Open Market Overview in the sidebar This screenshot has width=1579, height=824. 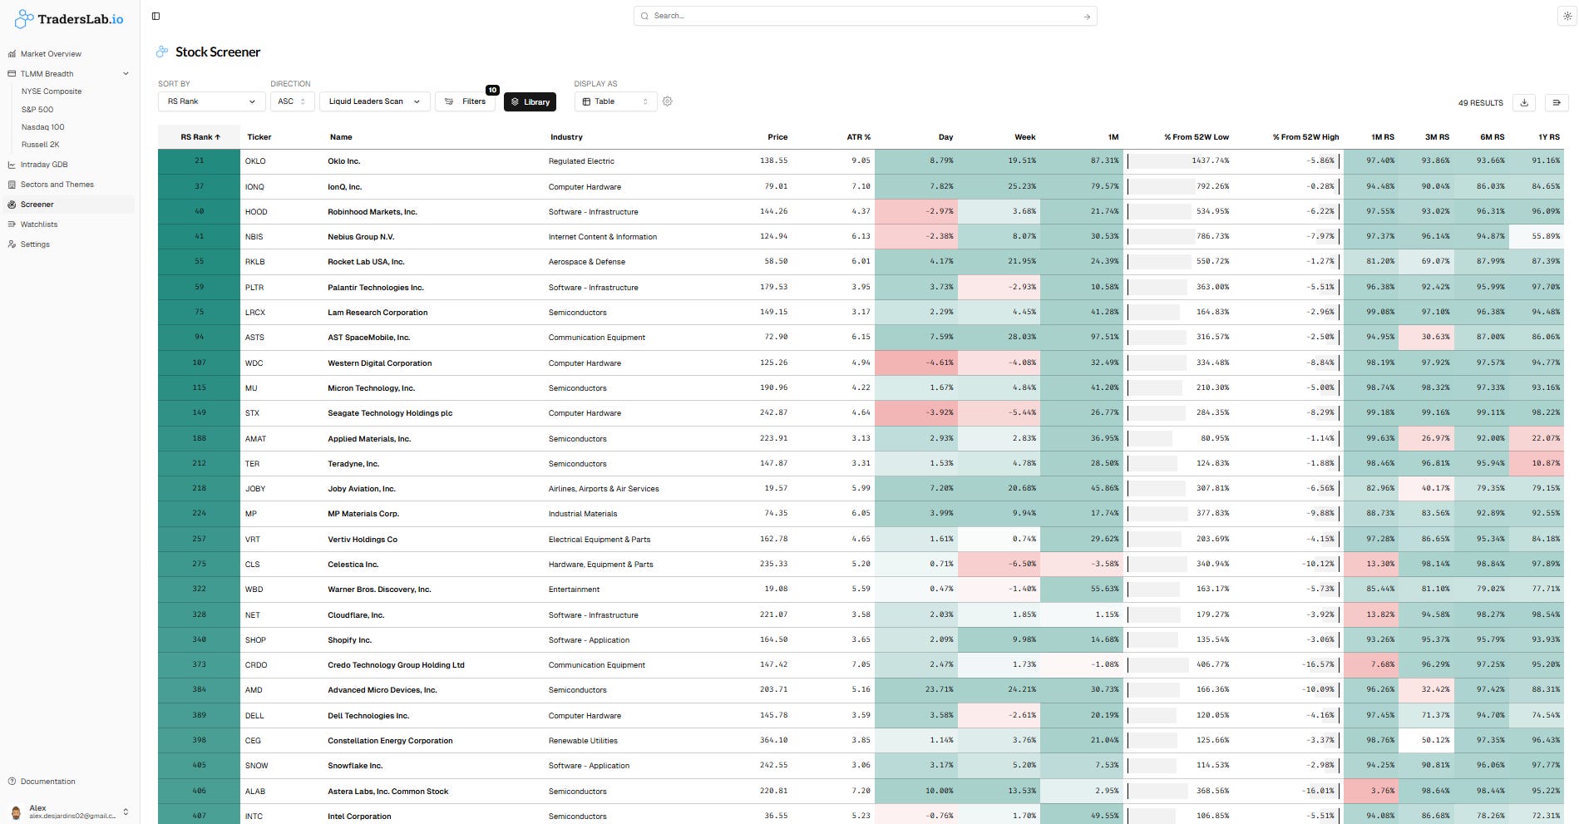(51, 54)
